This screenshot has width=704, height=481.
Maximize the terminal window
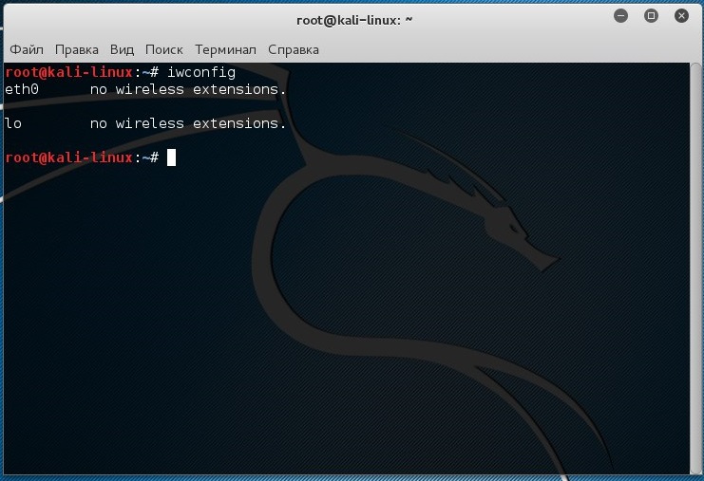pos(651,16)
